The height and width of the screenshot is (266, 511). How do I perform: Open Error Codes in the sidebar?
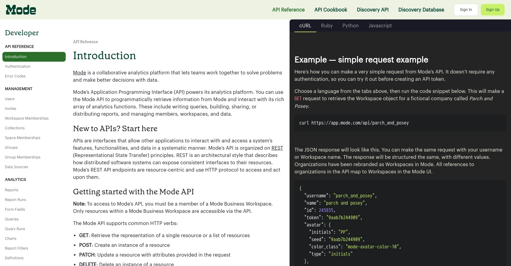coord(15,76)
